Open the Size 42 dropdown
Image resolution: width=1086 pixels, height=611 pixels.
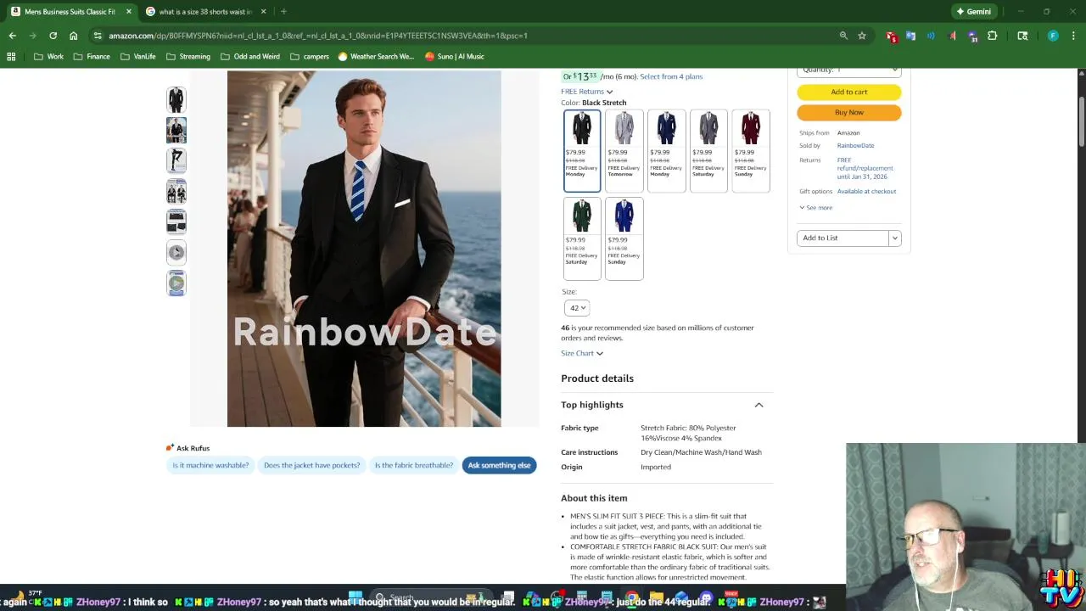[576, 308]
